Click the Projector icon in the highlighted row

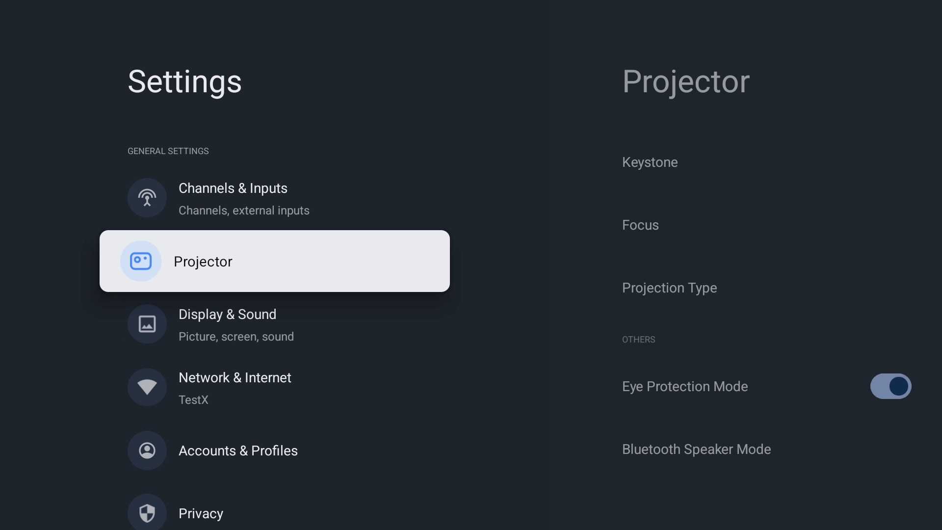click(141, 261)
